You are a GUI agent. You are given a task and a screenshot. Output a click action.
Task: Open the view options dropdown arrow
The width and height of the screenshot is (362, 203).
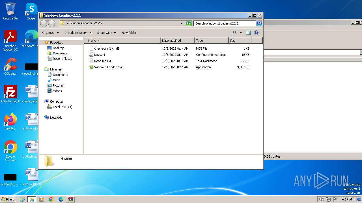click(x=241, y=33)
